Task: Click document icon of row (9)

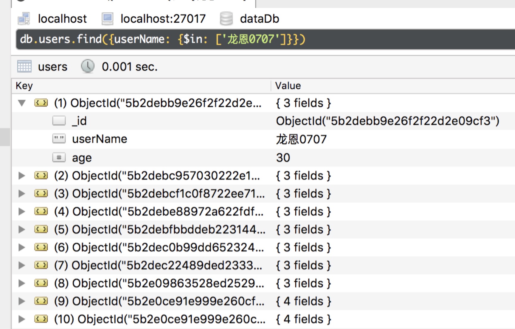Action: click(x=41, y=301)
